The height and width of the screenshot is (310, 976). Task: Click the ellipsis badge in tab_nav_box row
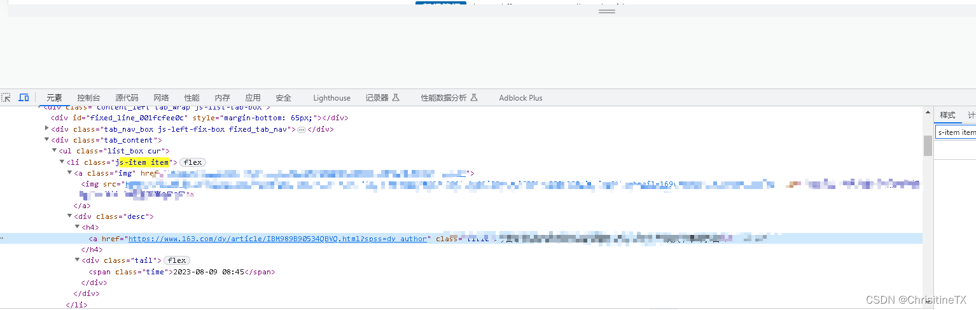point(302,129)
